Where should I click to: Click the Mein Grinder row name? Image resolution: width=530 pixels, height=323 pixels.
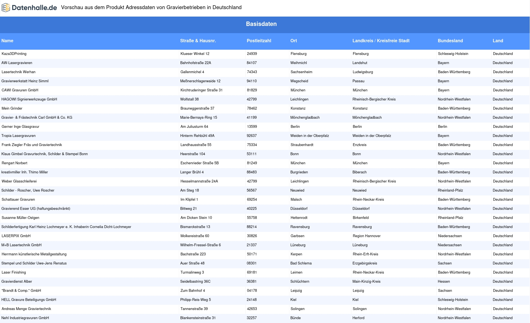[x=12, y=108]
